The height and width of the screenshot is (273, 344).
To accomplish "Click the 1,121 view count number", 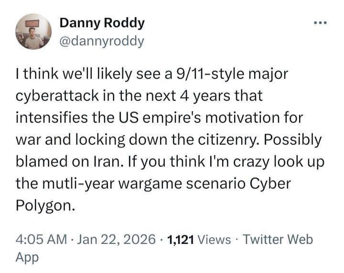I will coord(179,239).
